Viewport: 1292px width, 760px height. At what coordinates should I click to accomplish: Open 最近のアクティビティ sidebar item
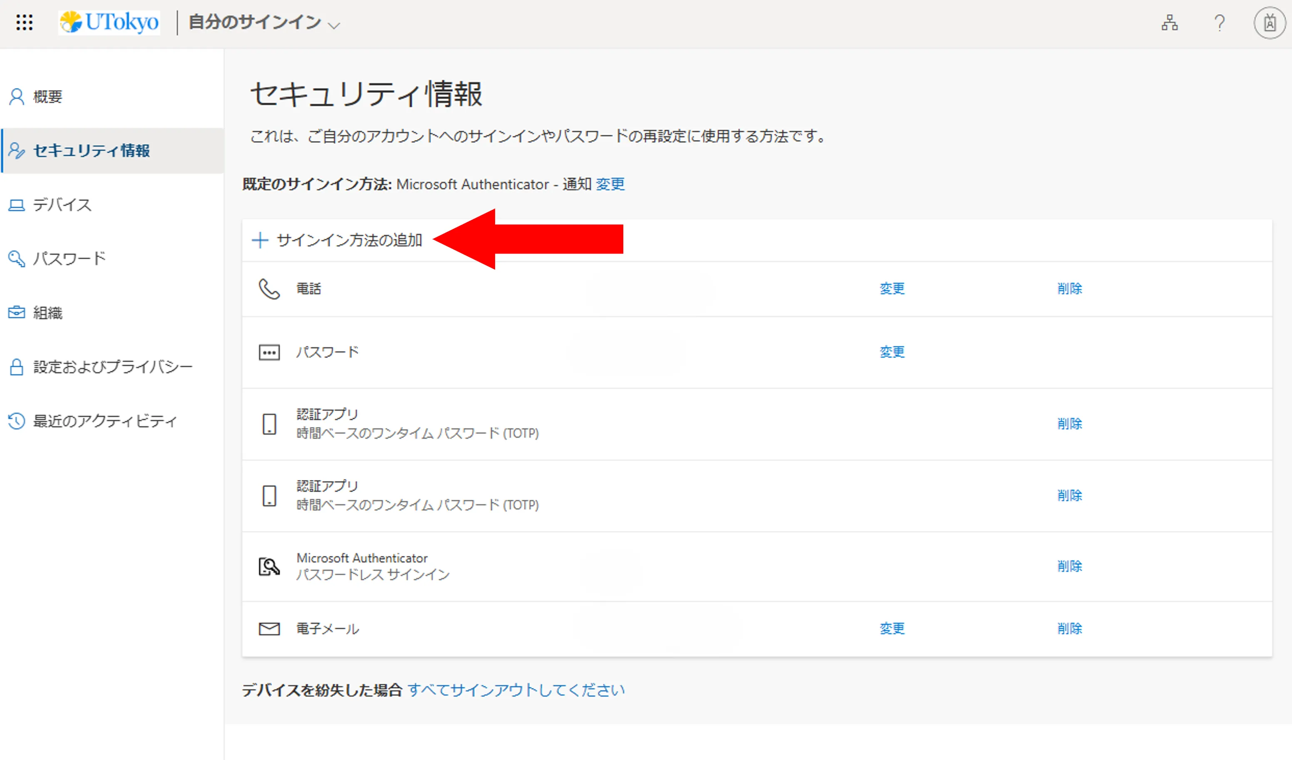105,421
